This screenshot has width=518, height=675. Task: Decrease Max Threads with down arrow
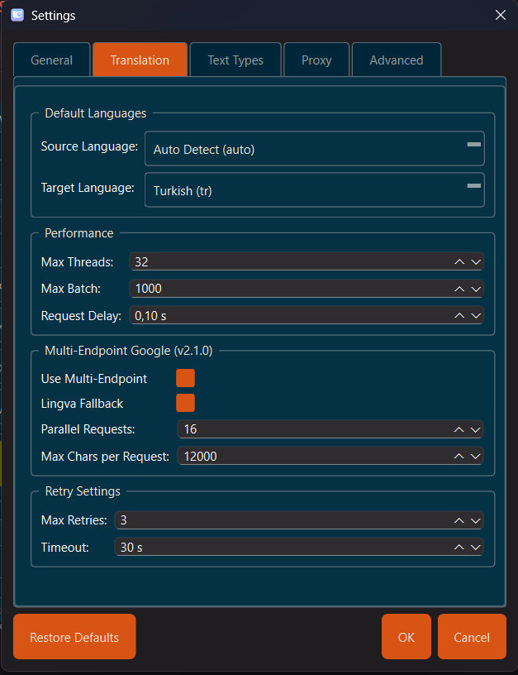tap(476, 262)
